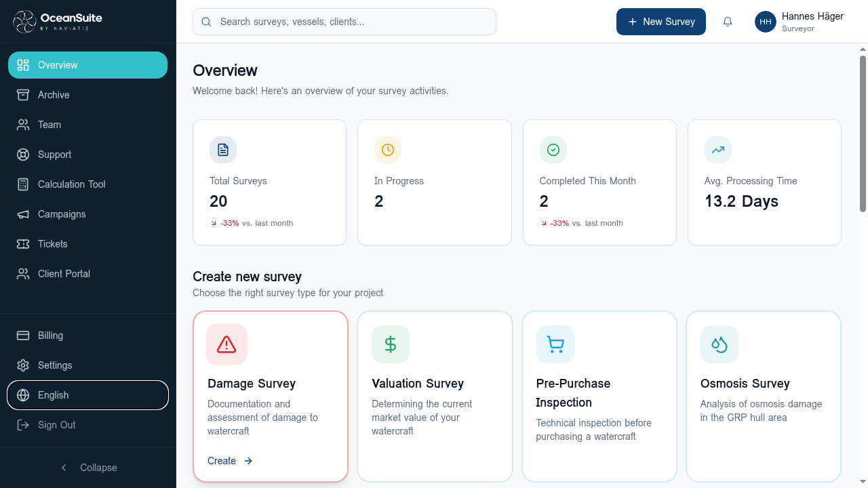This screenshot has height=488, width=868.
Task: Click the 13.2 Days value
Action: pyautogui.click(x=741, y=201)
